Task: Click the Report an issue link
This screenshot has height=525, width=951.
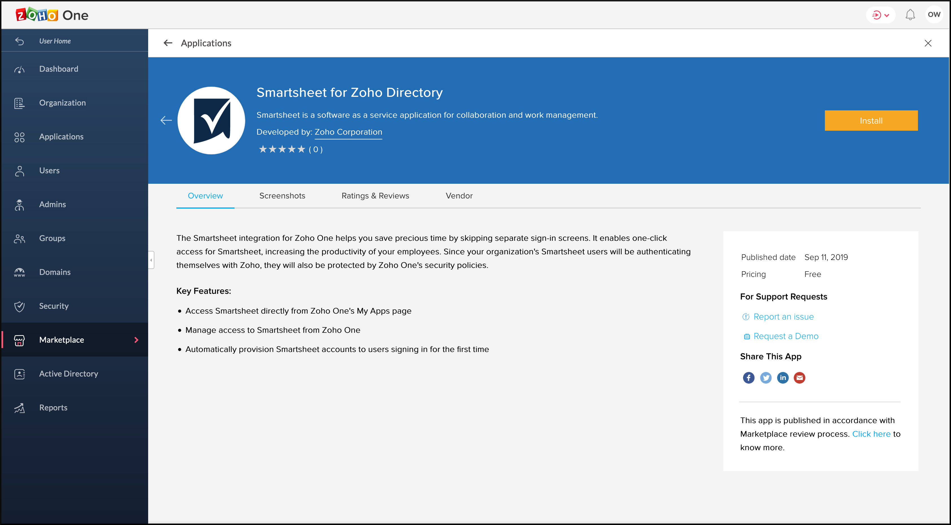Action: (783, 317)
